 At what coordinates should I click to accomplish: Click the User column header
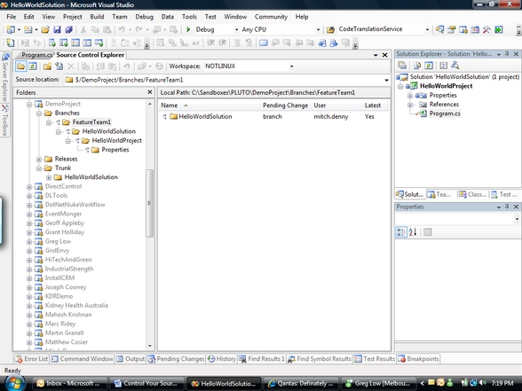336,106
